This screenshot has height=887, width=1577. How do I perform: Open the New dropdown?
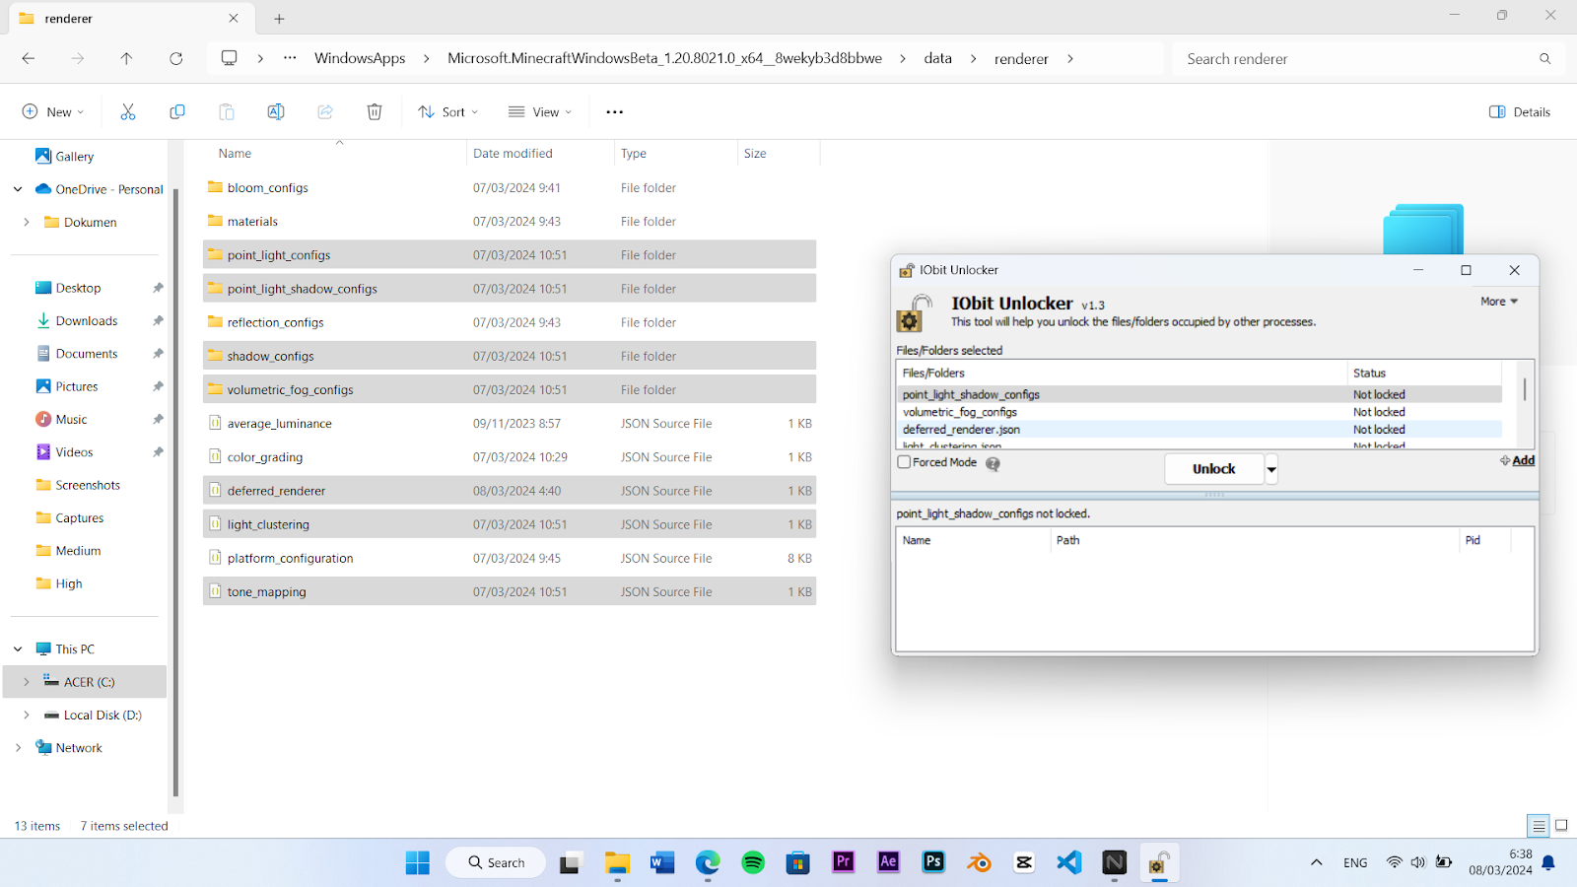tap(53, 112)
